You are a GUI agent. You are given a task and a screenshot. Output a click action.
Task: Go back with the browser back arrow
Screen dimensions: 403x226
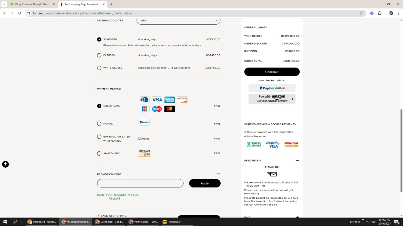(x=5, y=13)
